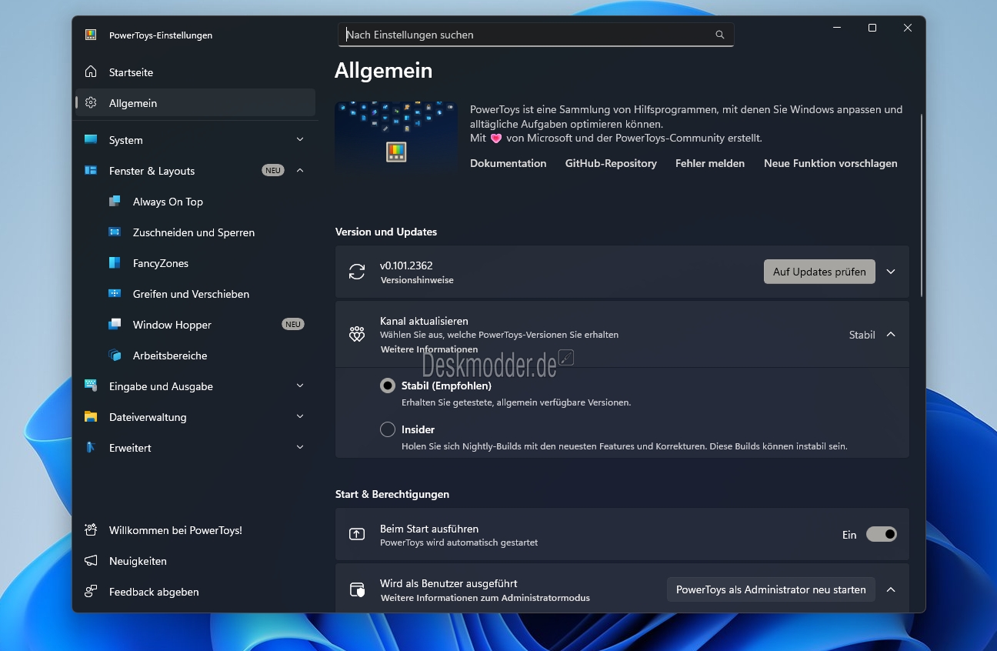Viewport: 997px width, 651px height.
Task: Maximize the PowerToys settings window
Action: [x=872, y=28]
